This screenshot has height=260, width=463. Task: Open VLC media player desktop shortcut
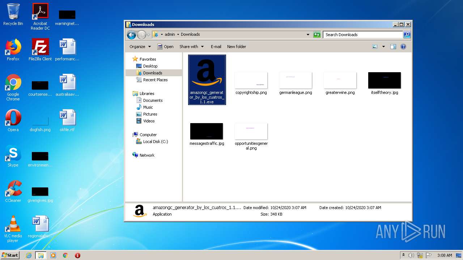point(13,229)
